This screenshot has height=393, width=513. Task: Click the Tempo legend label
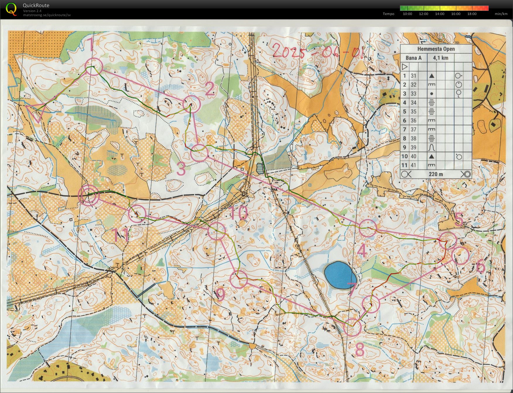pos(389,14)
